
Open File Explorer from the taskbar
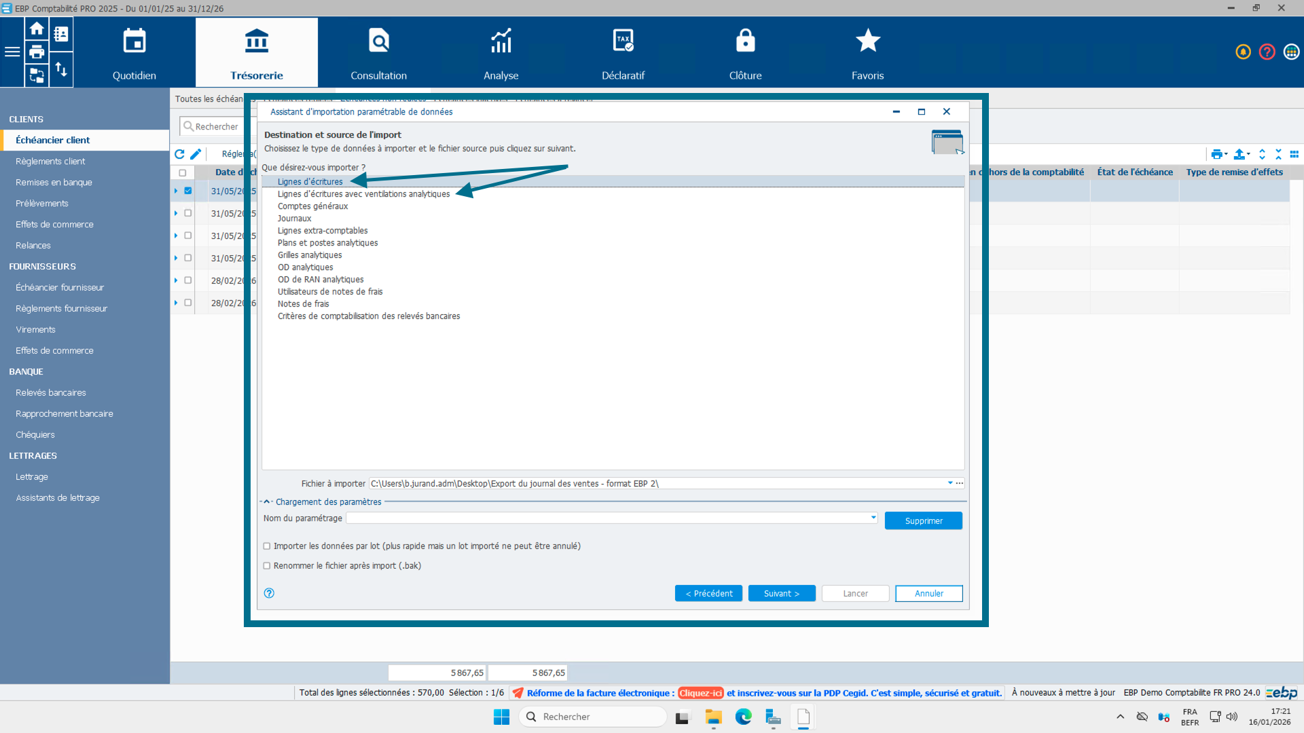pyautogui.click(x=713, y=717)
